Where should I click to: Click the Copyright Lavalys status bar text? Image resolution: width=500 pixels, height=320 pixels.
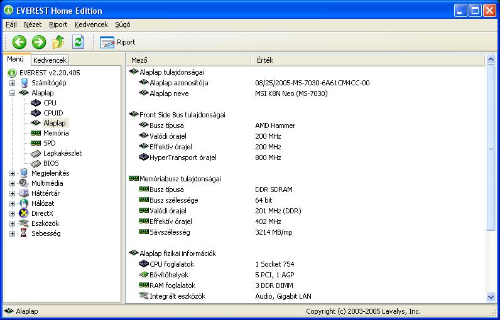point(363,311)
